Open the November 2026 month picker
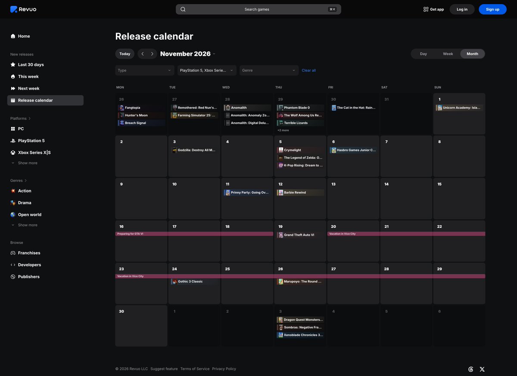The height and width of the screenshot is (376, 517). coord(188,54)
